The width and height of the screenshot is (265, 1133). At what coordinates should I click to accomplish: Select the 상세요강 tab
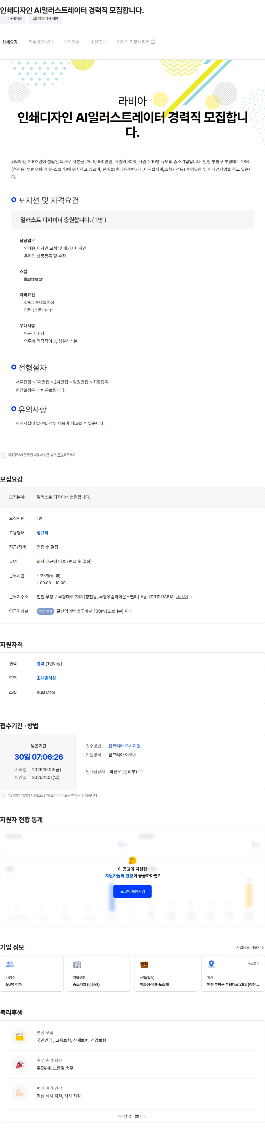coord(10,42)
